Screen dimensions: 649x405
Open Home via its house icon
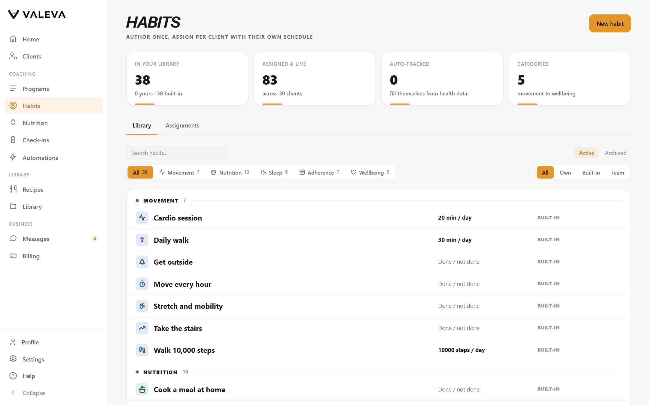[x=13, y=39]
